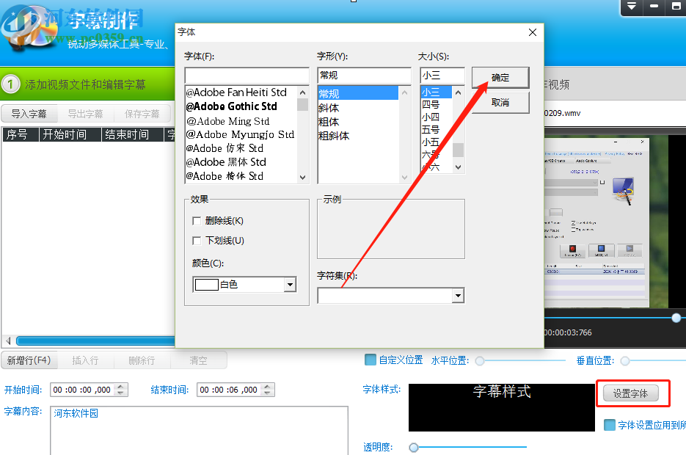Screen dimensions: 686x455
Task: Enable the 删除线(K) checkbox
Action: tap(197, 221)
